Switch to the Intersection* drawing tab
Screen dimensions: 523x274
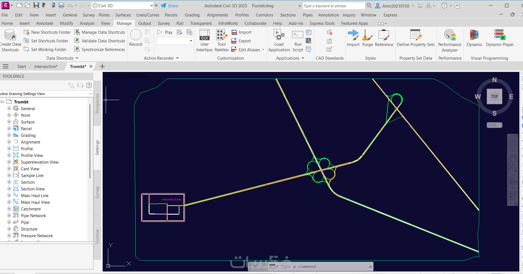46,66
